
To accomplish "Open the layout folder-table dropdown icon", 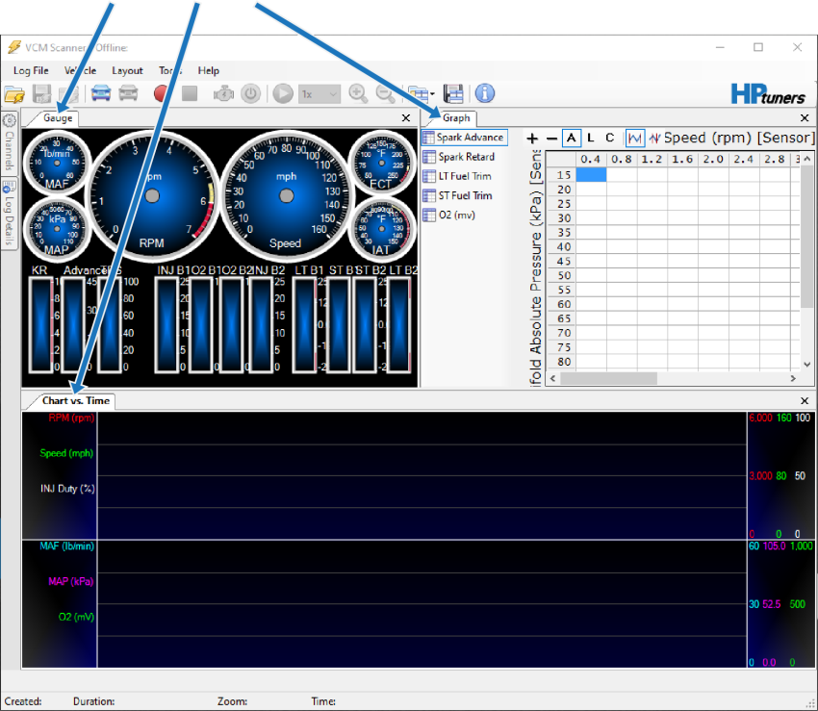I will 421,94.
